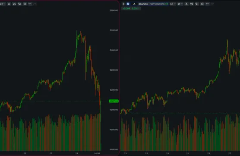Click the 4400.00 price axis label
Screen dimensions: 240x156
[114, 150]
